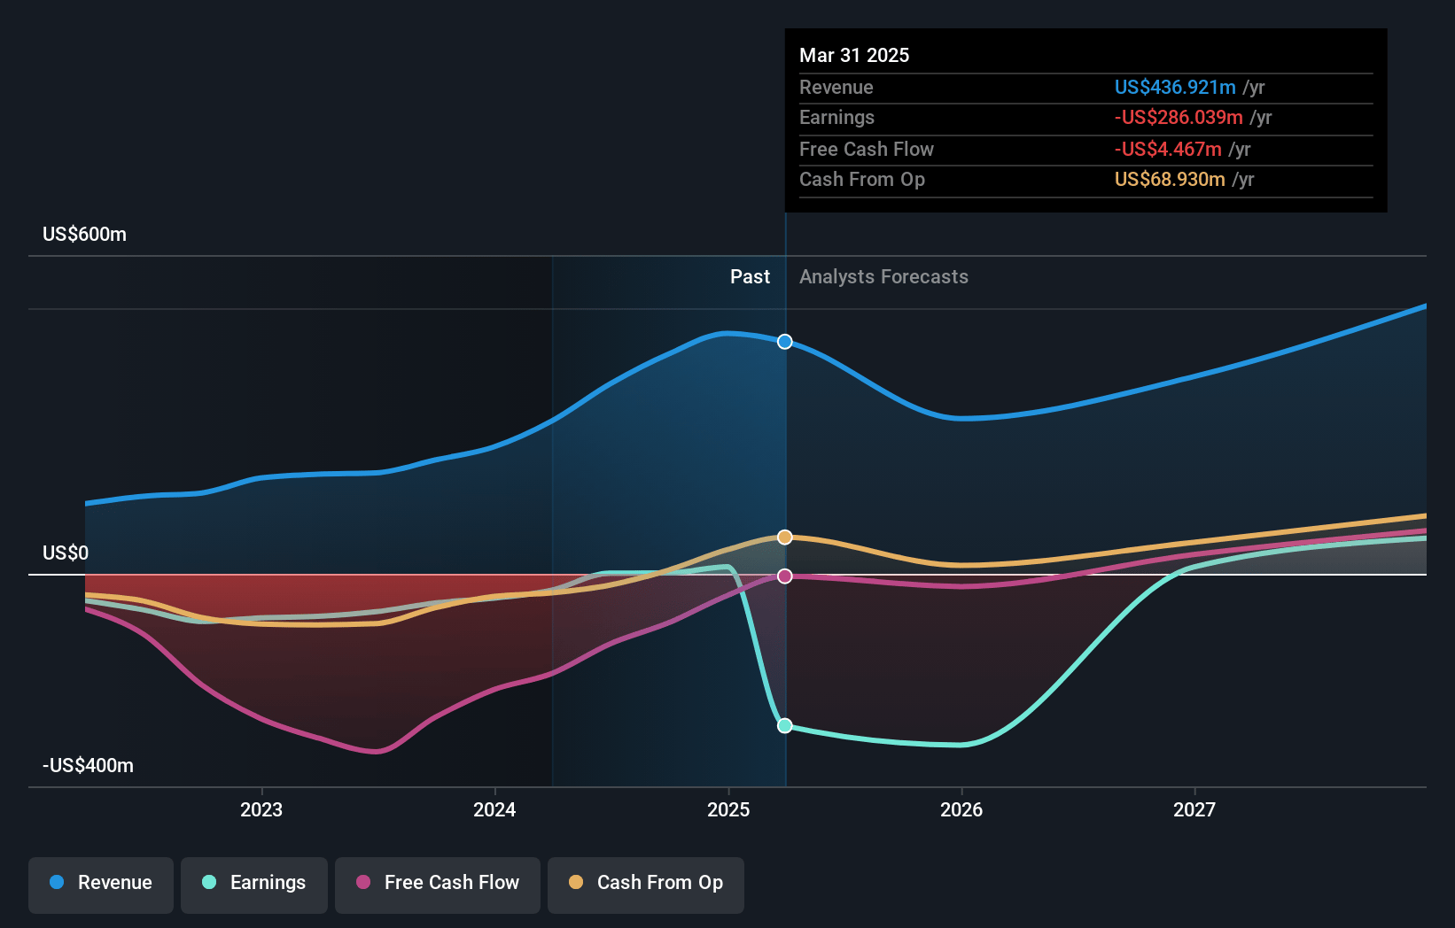Click the 2023 x-axis label

261,809
